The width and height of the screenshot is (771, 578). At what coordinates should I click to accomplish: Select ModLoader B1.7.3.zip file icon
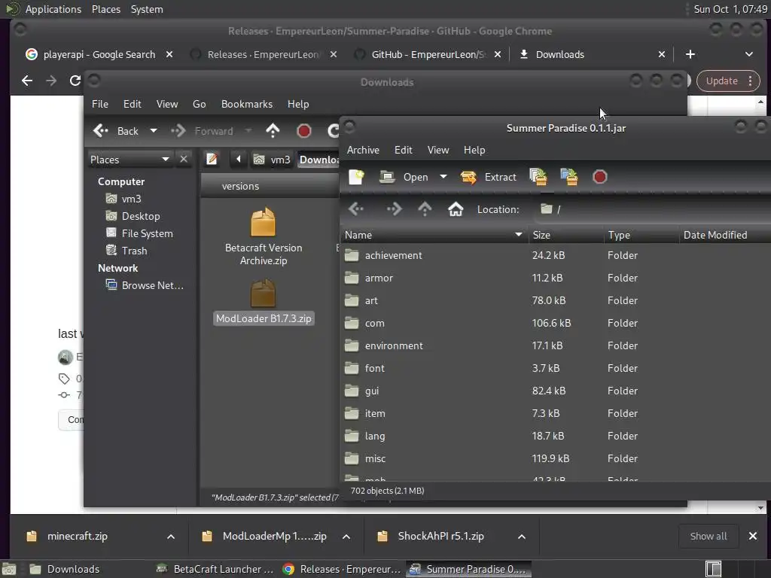click(263, 294)
